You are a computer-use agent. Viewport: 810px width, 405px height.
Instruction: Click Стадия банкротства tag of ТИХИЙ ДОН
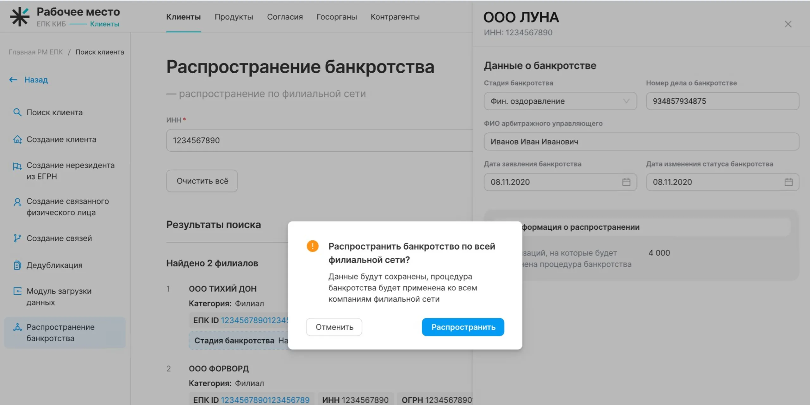(x=239, y=340)
